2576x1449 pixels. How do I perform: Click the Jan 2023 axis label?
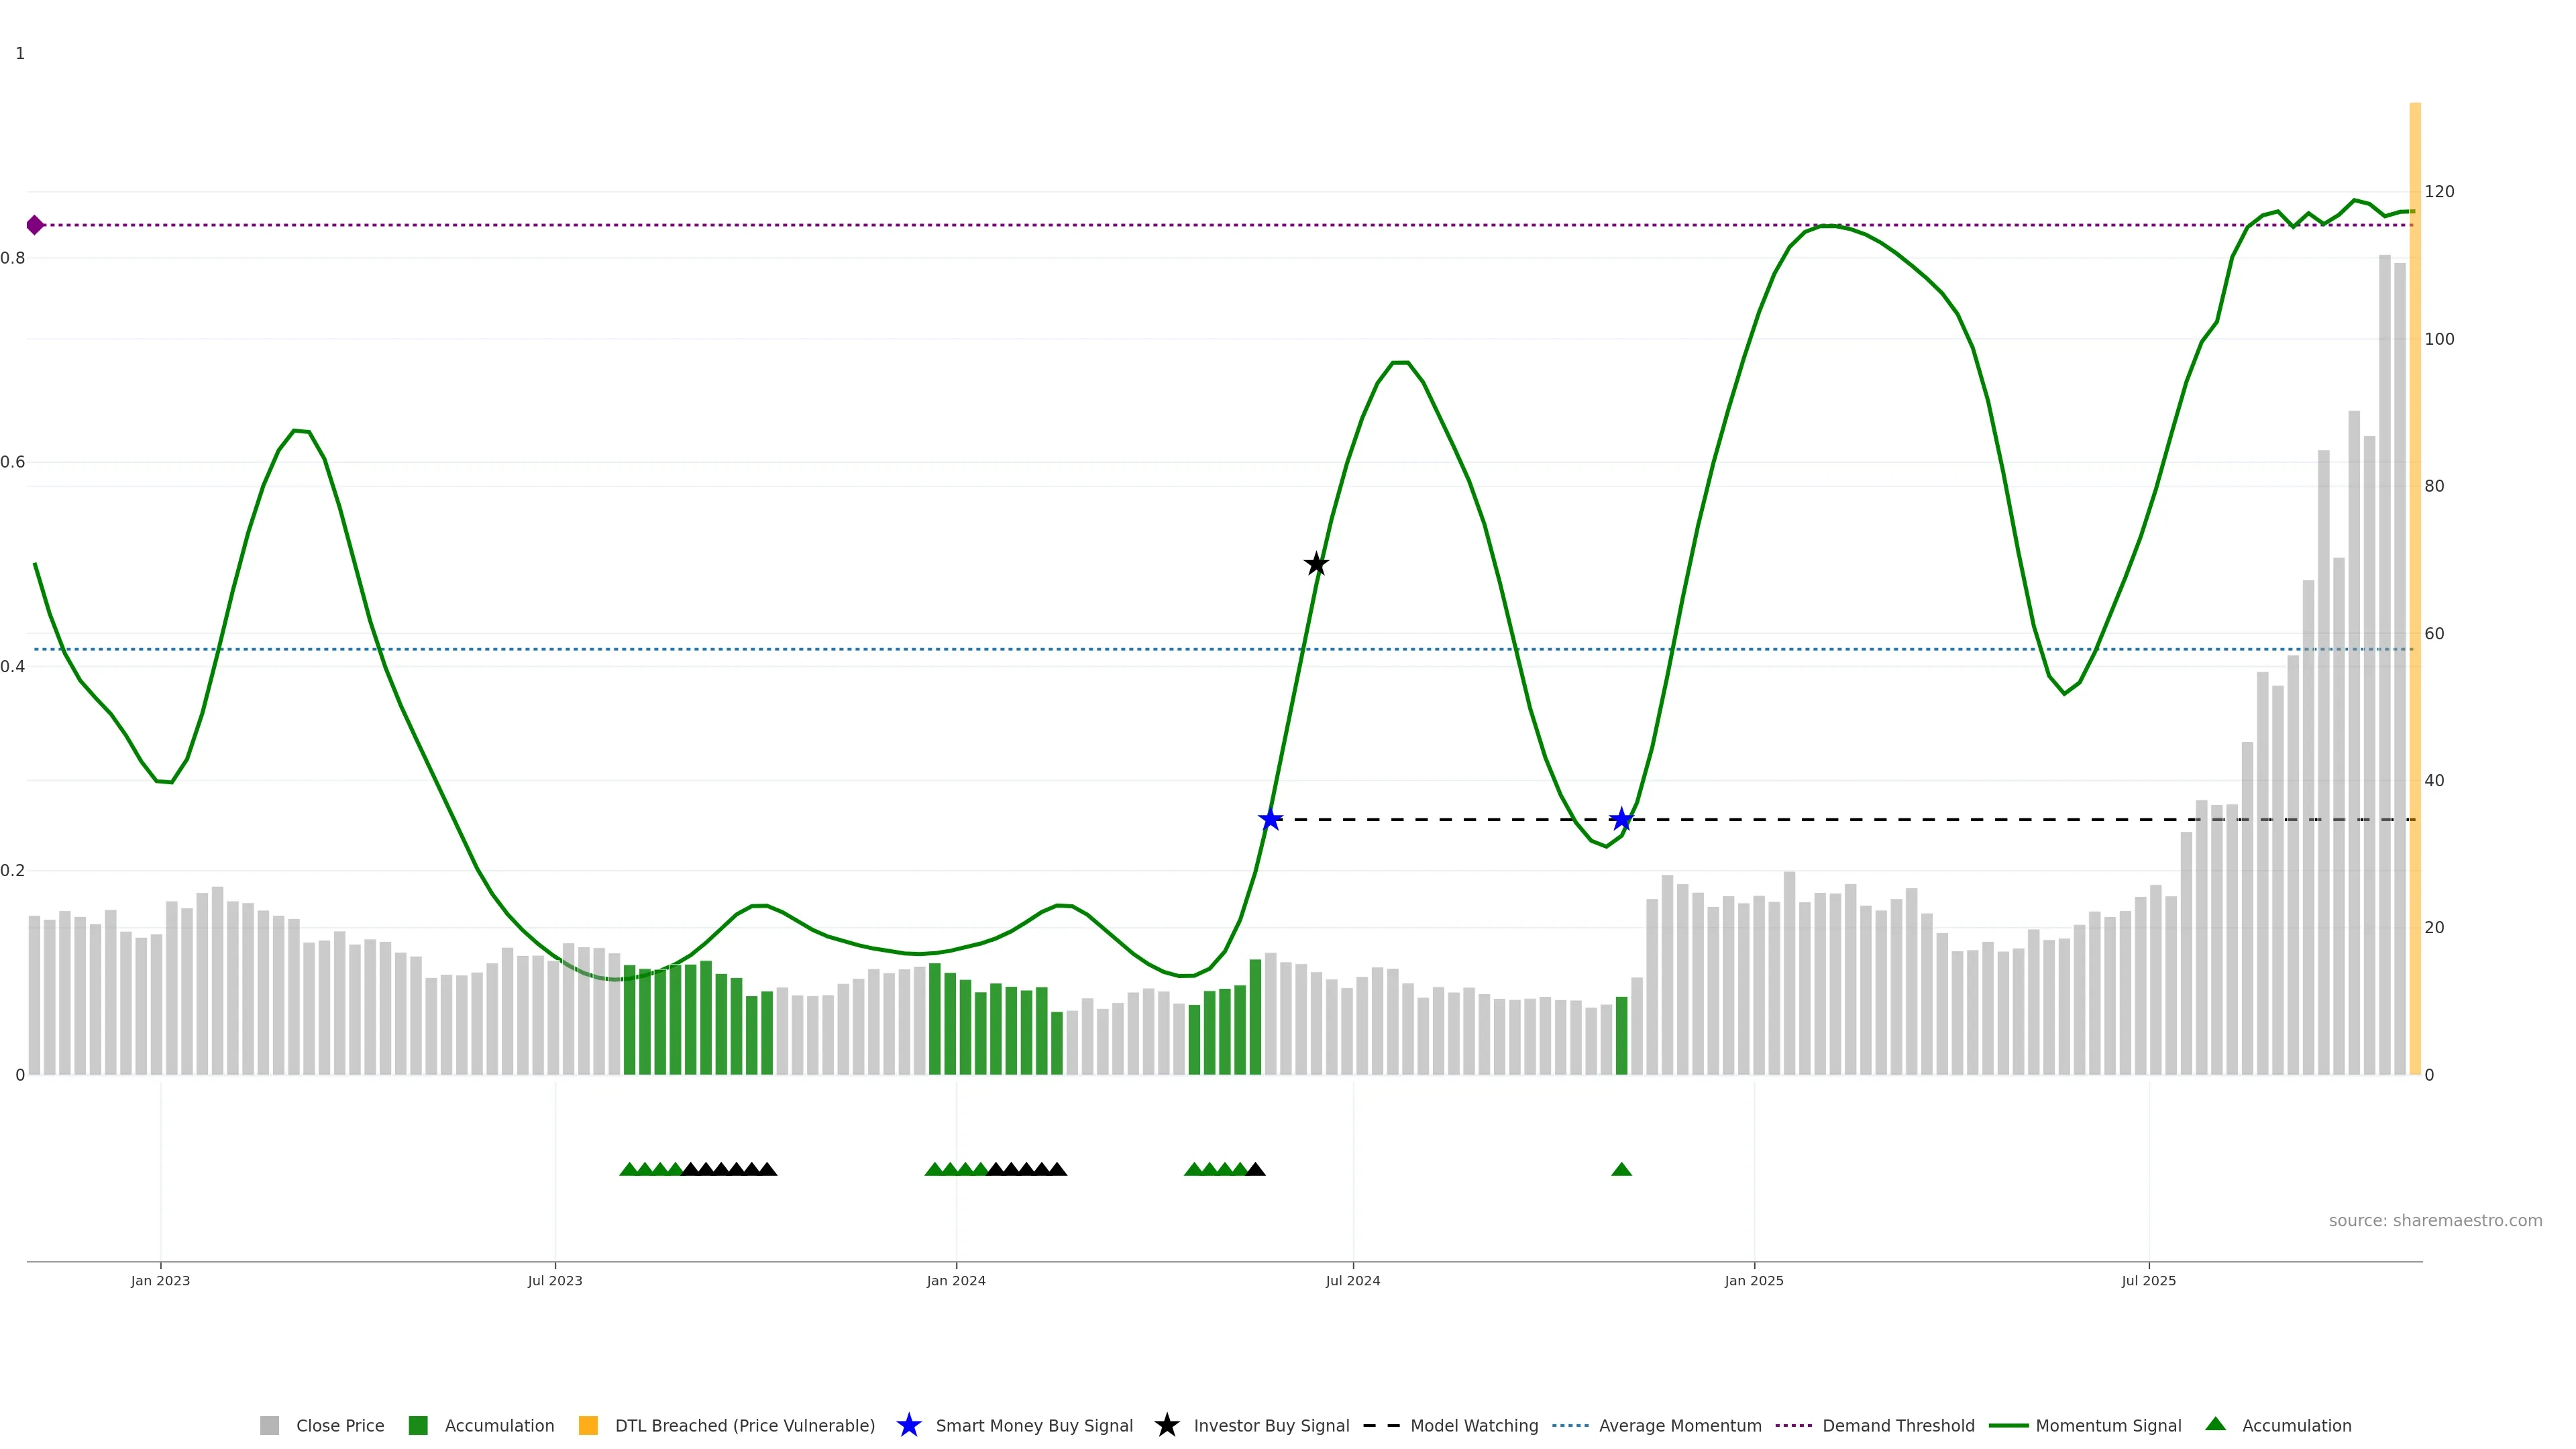(160, 1281)
